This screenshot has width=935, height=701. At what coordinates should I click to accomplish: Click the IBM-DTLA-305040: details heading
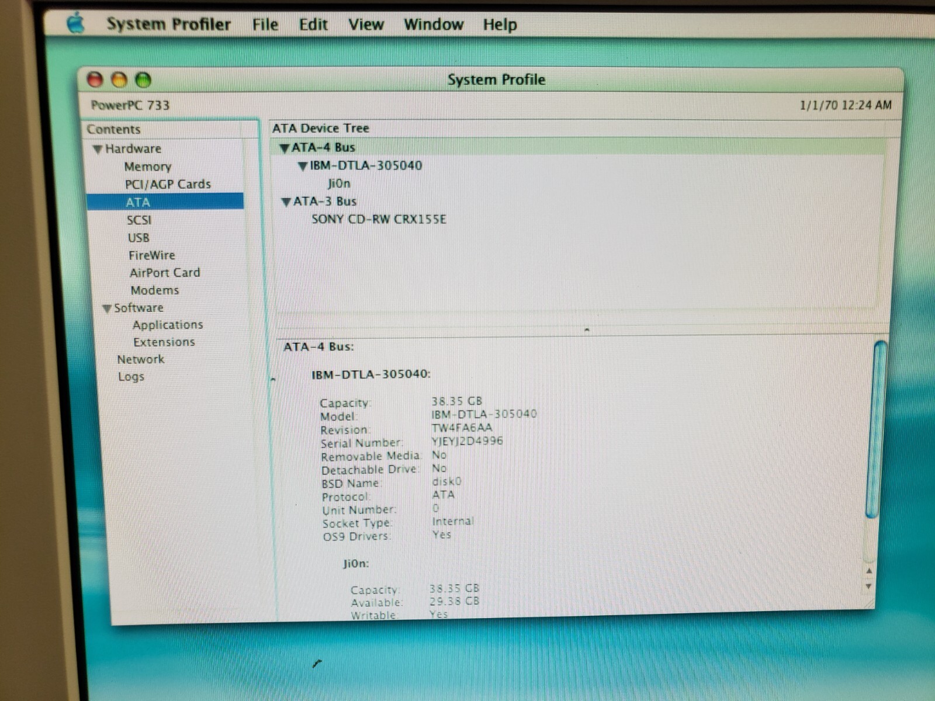coord(370,374)
